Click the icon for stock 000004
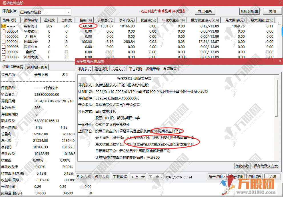283x197 pixels. click(x=4, y=41)
